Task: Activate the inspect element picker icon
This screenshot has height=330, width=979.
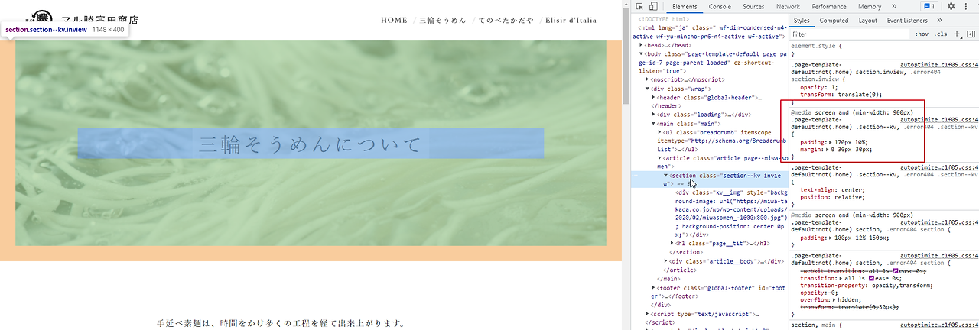Action: (641, 6)
